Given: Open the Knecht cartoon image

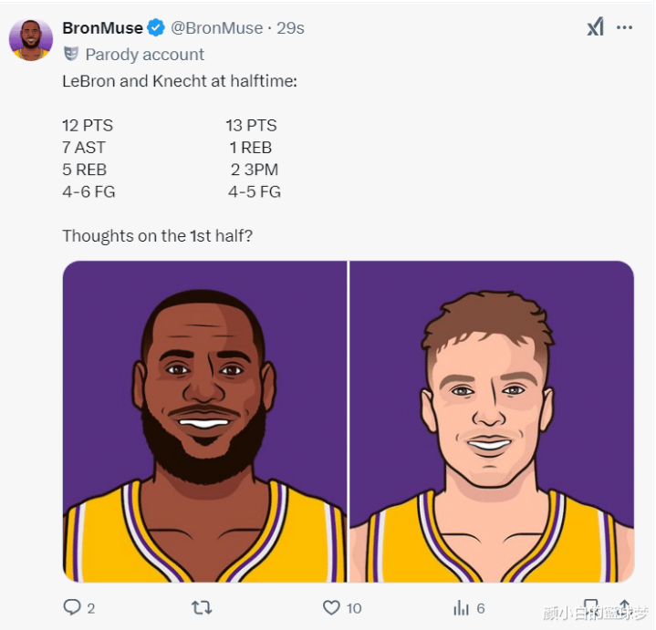Looking at the screenshot, I should (x=492, y=421).
